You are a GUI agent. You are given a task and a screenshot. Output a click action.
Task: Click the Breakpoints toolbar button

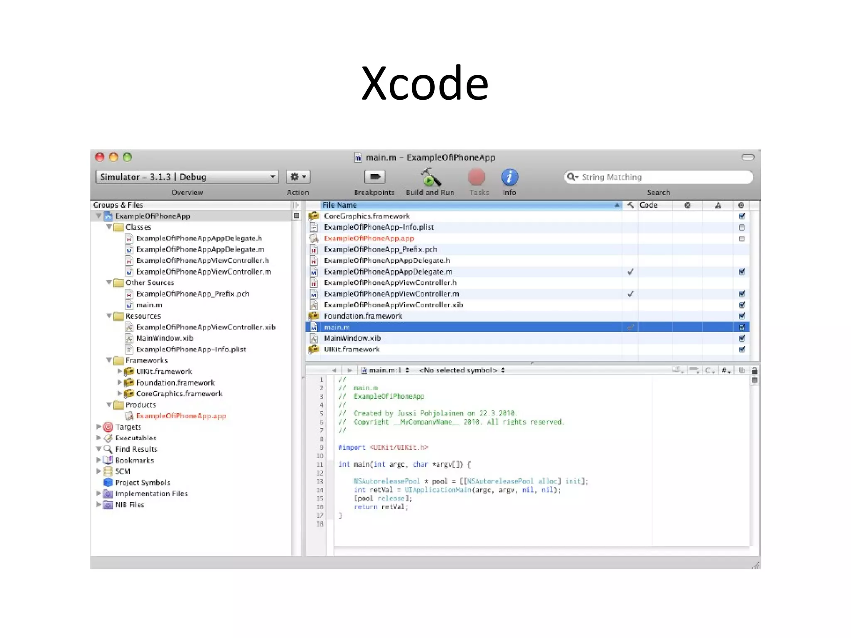tap(375, 177)
